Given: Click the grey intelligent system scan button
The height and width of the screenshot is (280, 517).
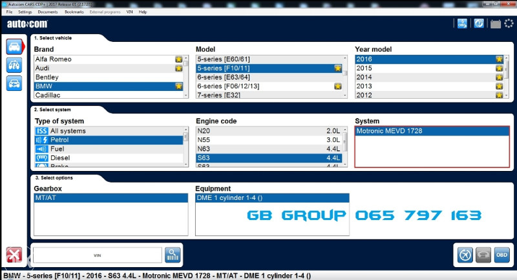Looking at the screenshot, I should (483, 255).
